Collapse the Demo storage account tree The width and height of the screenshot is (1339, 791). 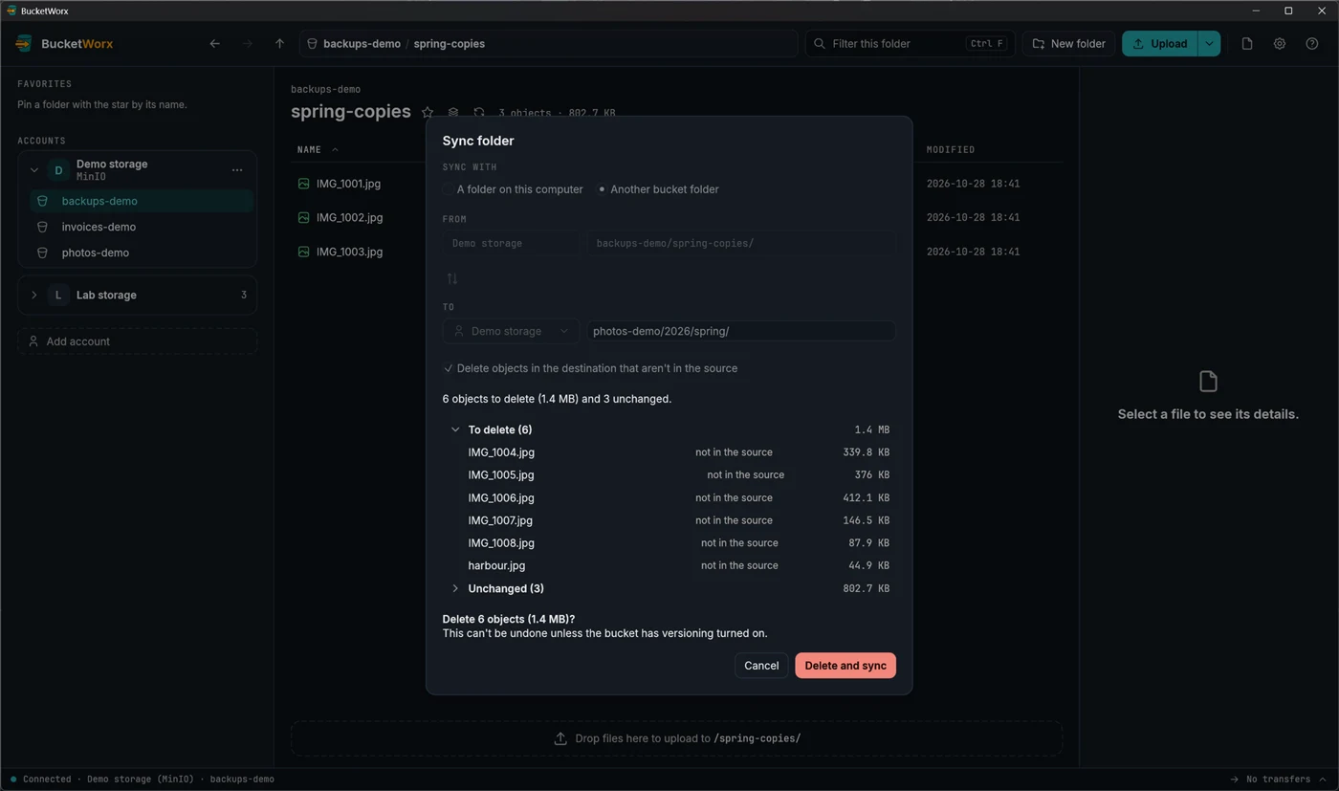pos(34,170)
